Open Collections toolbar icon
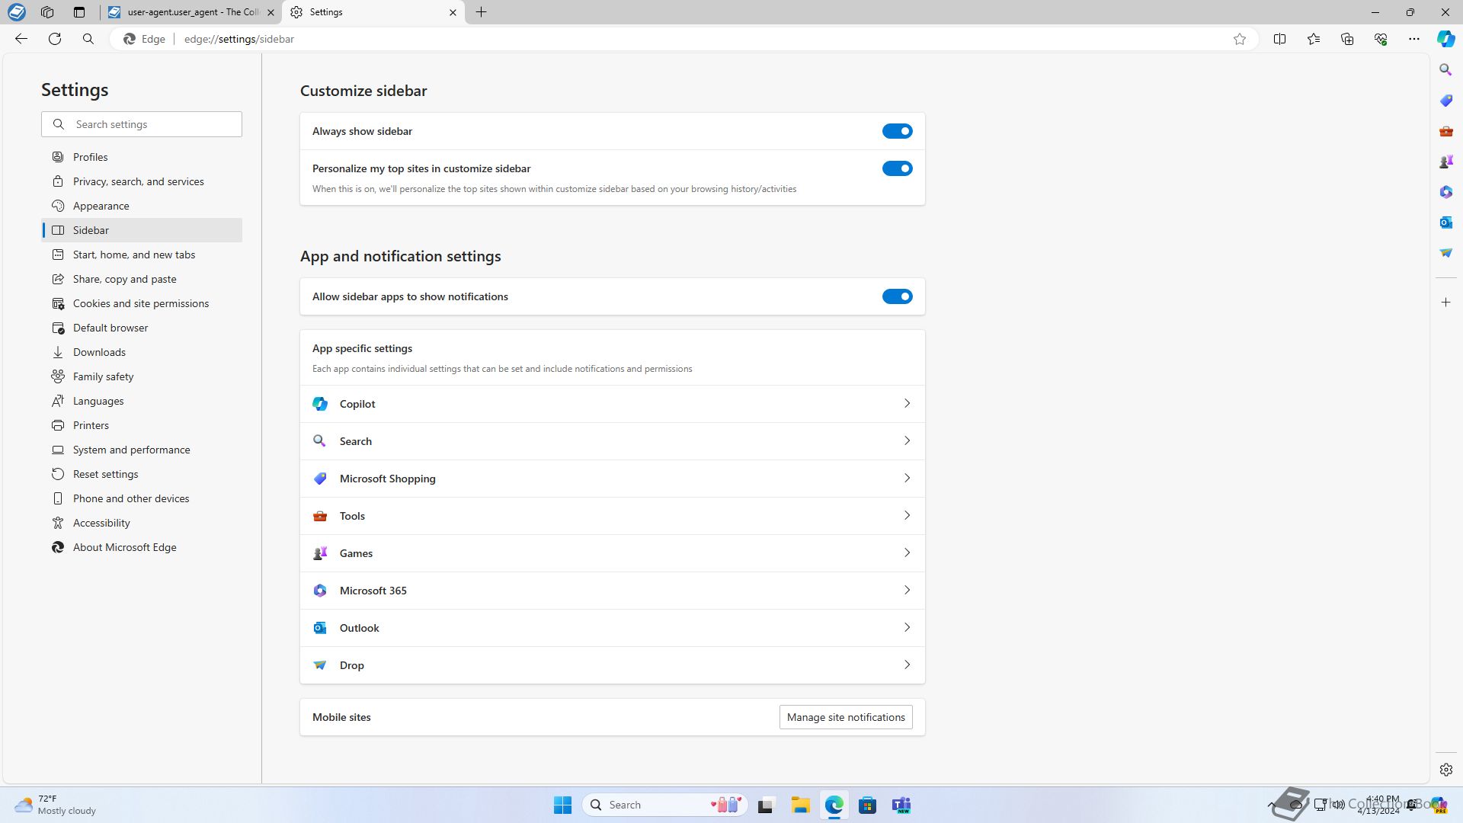1463x823 pixels. point(1346,39)
